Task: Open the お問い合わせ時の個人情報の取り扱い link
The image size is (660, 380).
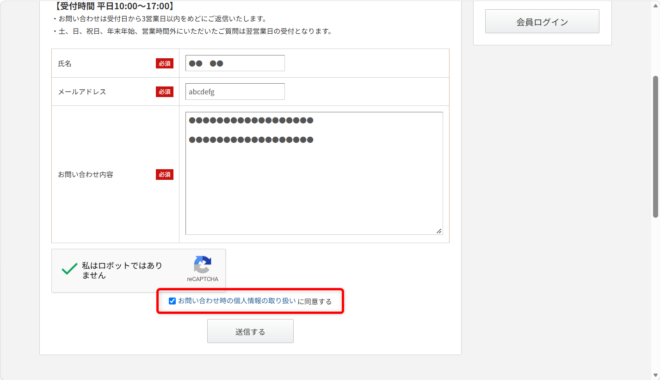Action: point(237,301)
